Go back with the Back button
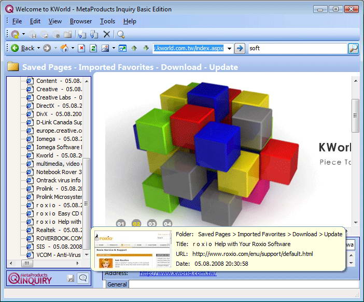 (x=22, y=48)
